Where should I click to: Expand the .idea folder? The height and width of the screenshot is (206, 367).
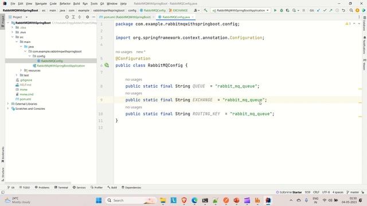click(12, 27)
